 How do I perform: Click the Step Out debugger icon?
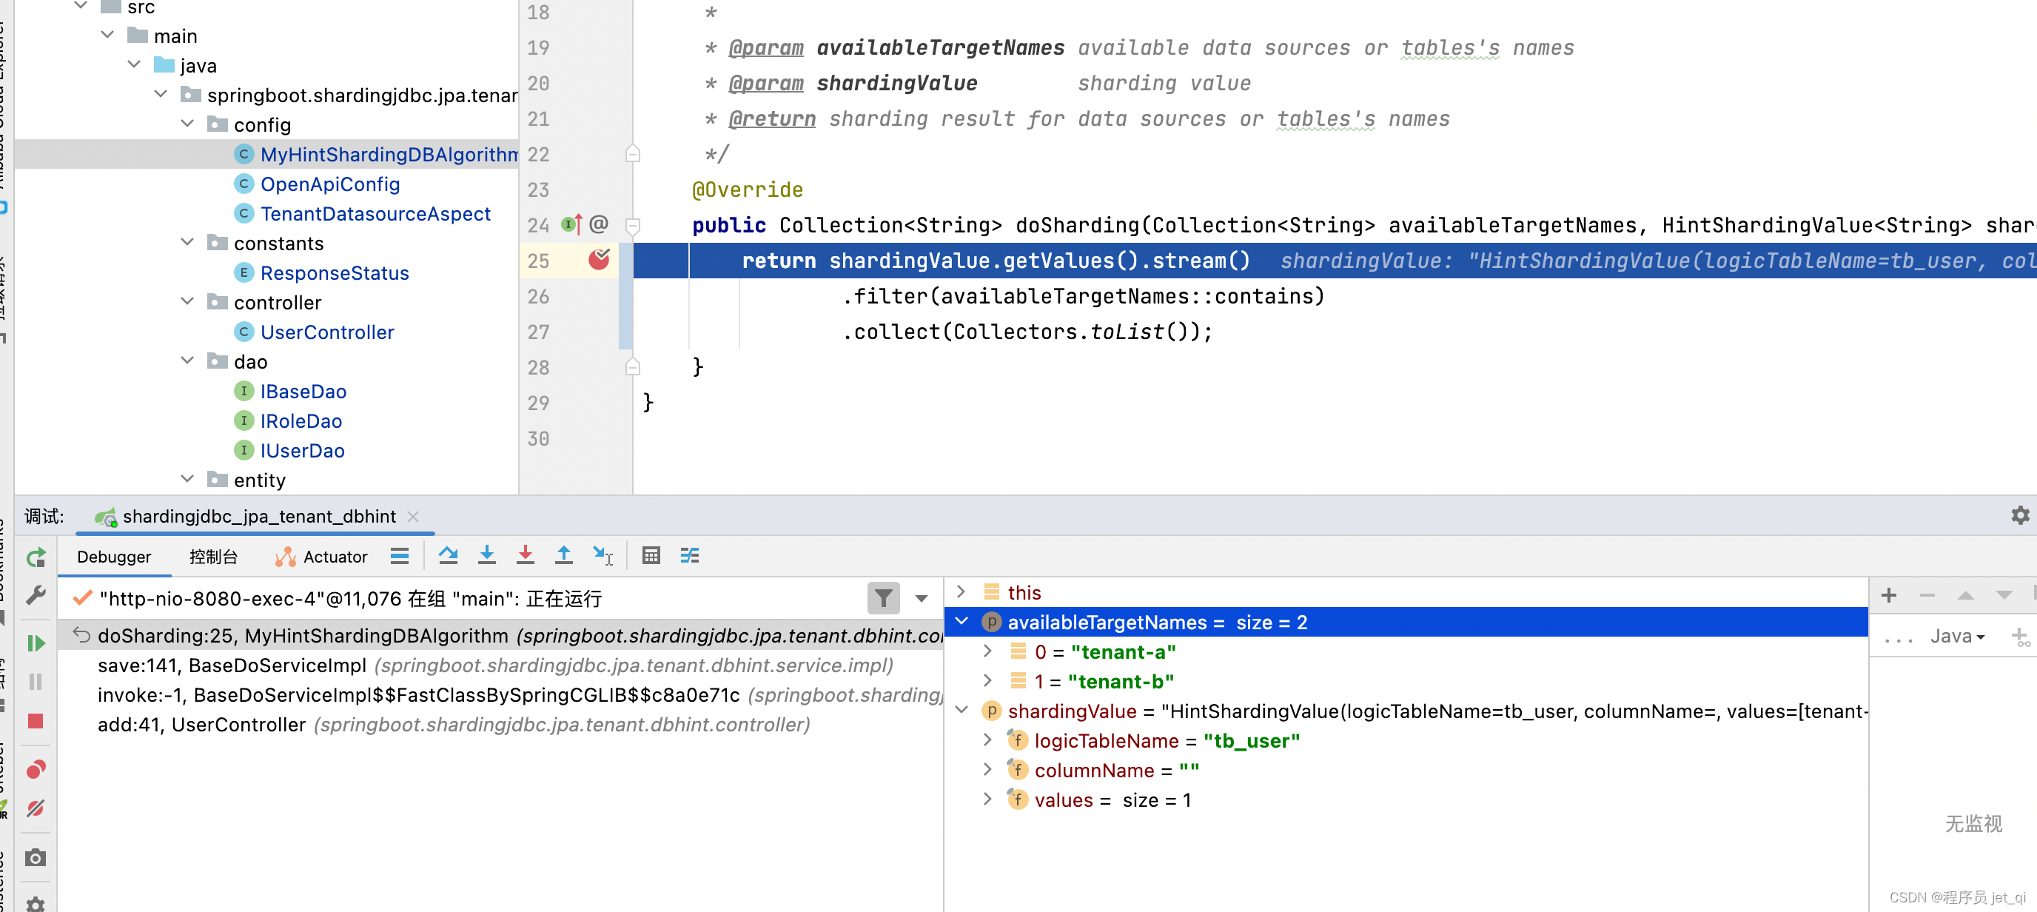click(x=564, y=555)
